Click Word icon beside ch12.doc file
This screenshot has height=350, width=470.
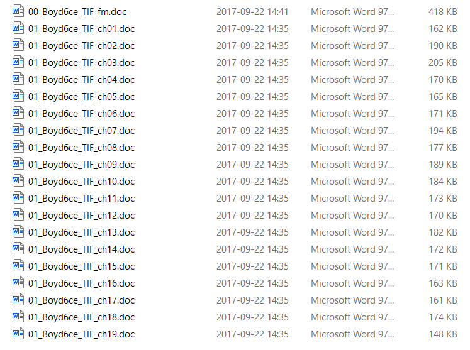pos(18,215)
